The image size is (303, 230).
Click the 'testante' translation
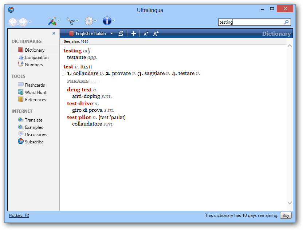76,57
